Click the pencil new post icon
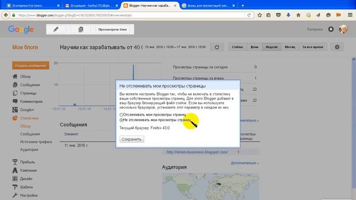The height and width of the screenshot is (200, 356). coord(56,29)
